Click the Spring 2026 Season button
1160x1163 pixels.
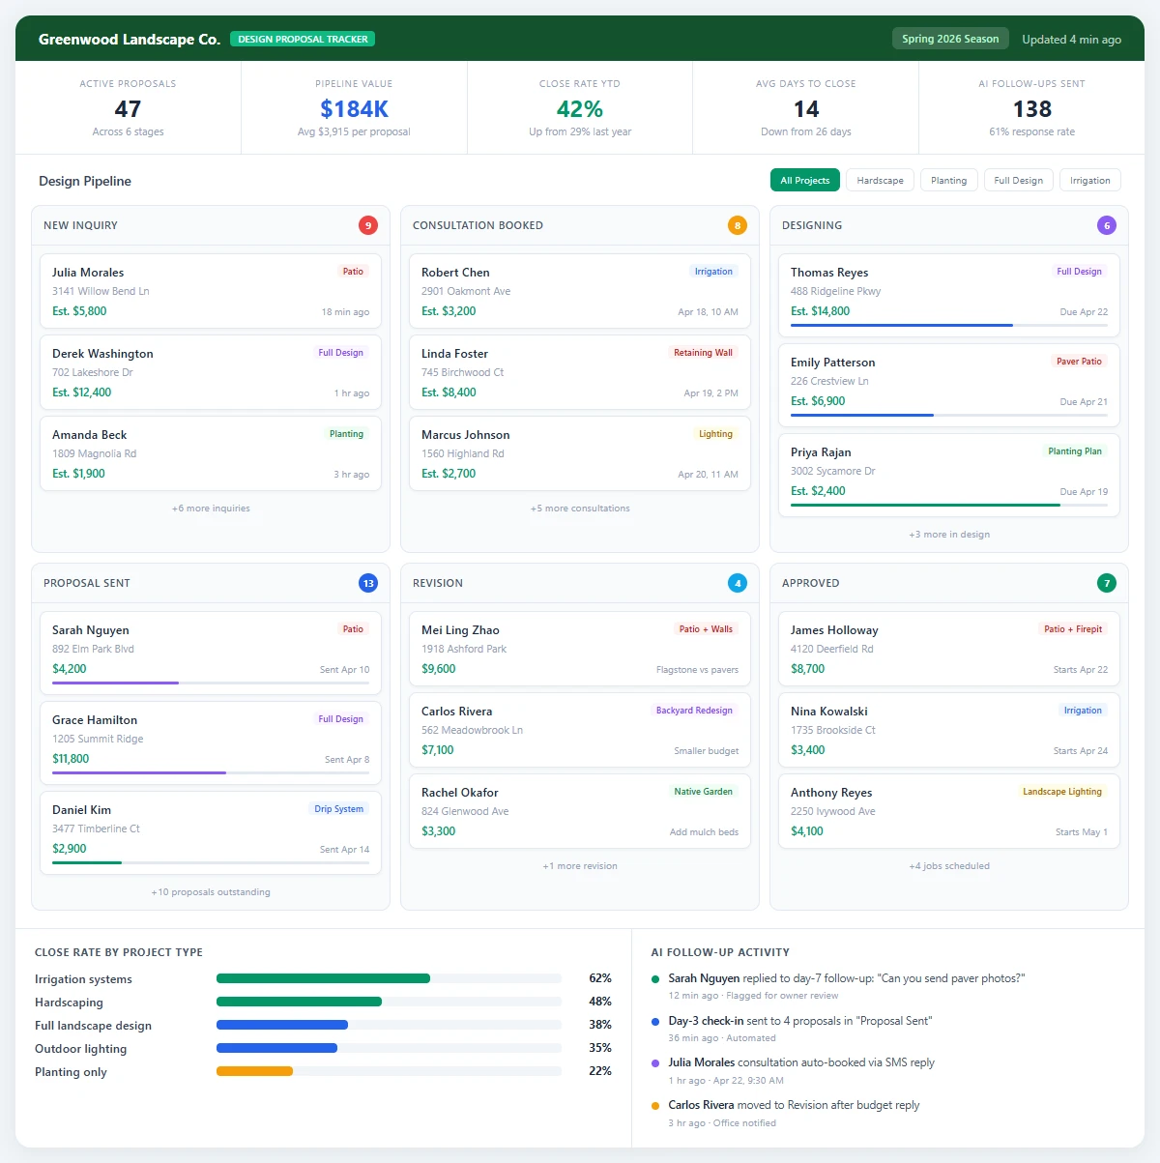point(950,38)
